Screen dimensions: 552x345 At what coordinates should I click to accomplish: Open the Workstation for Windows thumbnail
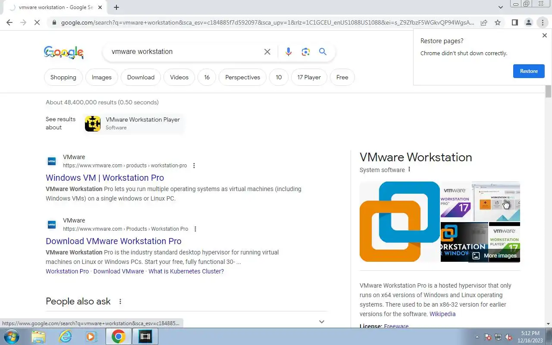click(x=464, y=242)
